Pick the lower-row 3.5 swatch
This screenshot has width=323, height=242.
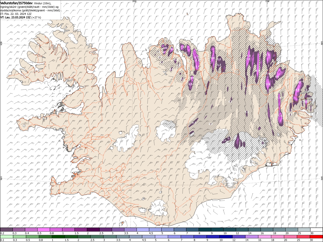122,237
